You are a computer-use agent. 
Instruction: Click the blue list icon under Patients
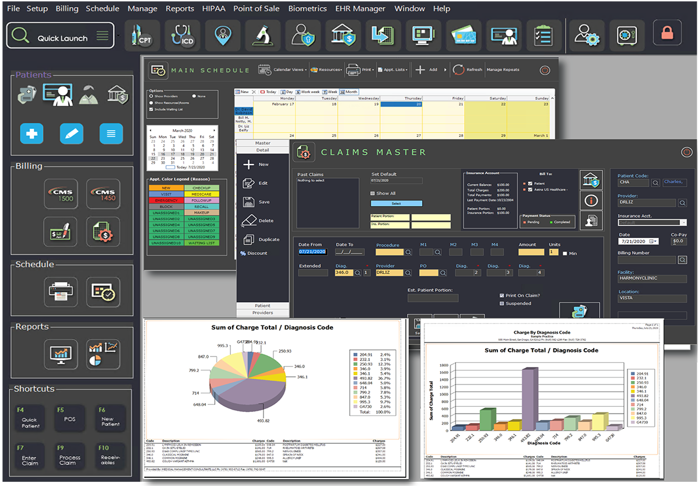[111, 134]
